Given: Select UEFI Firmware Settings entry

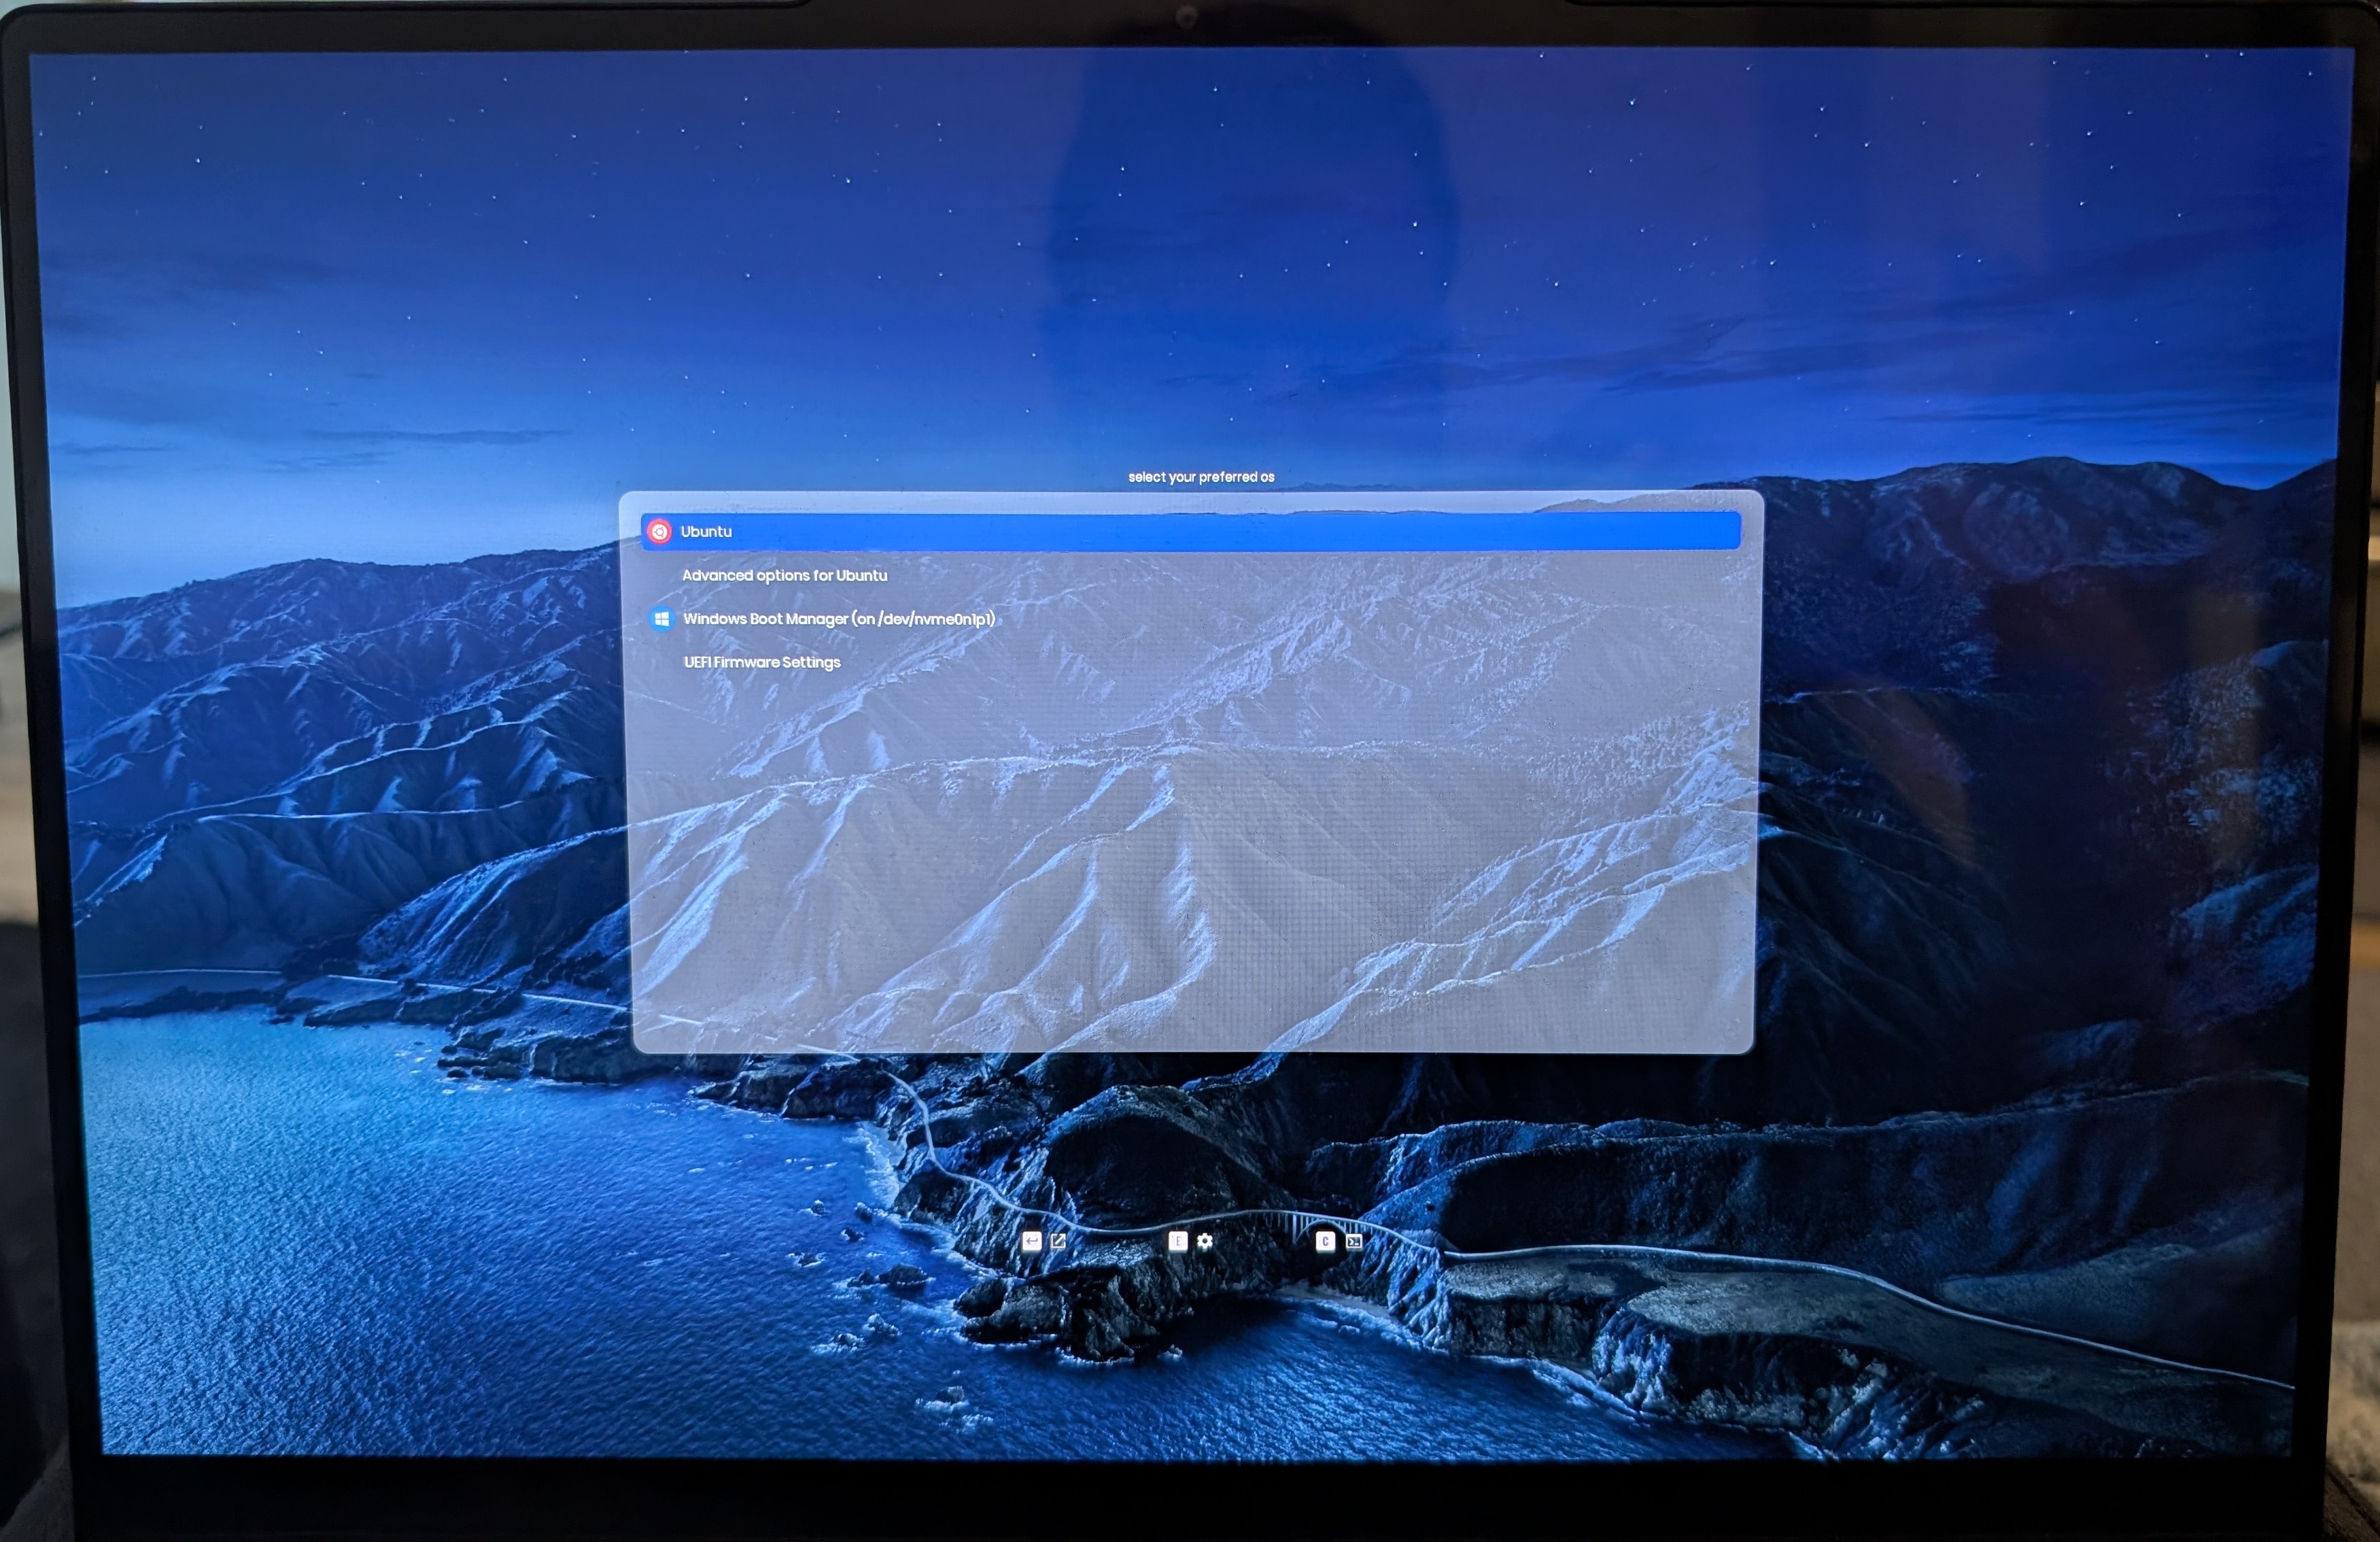Looking at the screenshot, I should tap(762, 662).
